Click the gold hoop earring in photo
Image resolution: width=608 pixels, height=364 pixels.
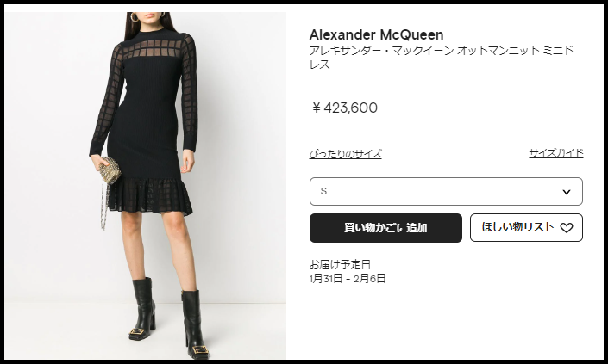tap(135, 17)
